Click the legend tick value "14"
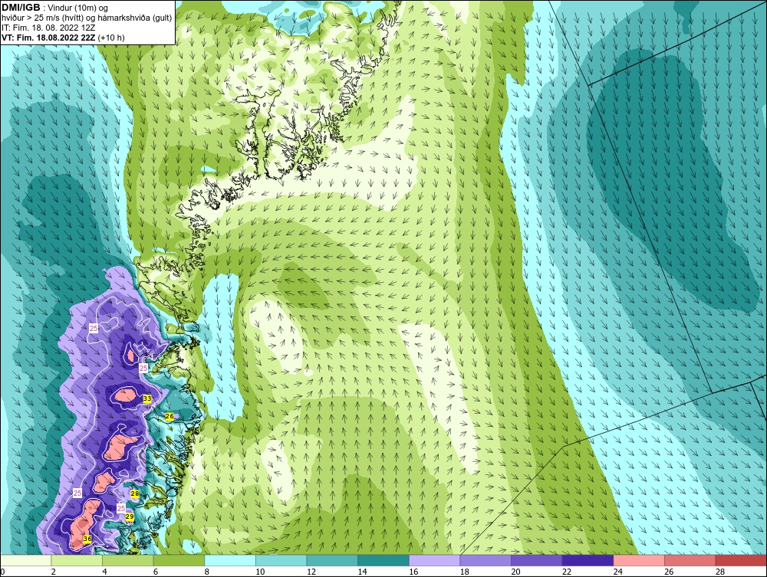 [363, 572]
